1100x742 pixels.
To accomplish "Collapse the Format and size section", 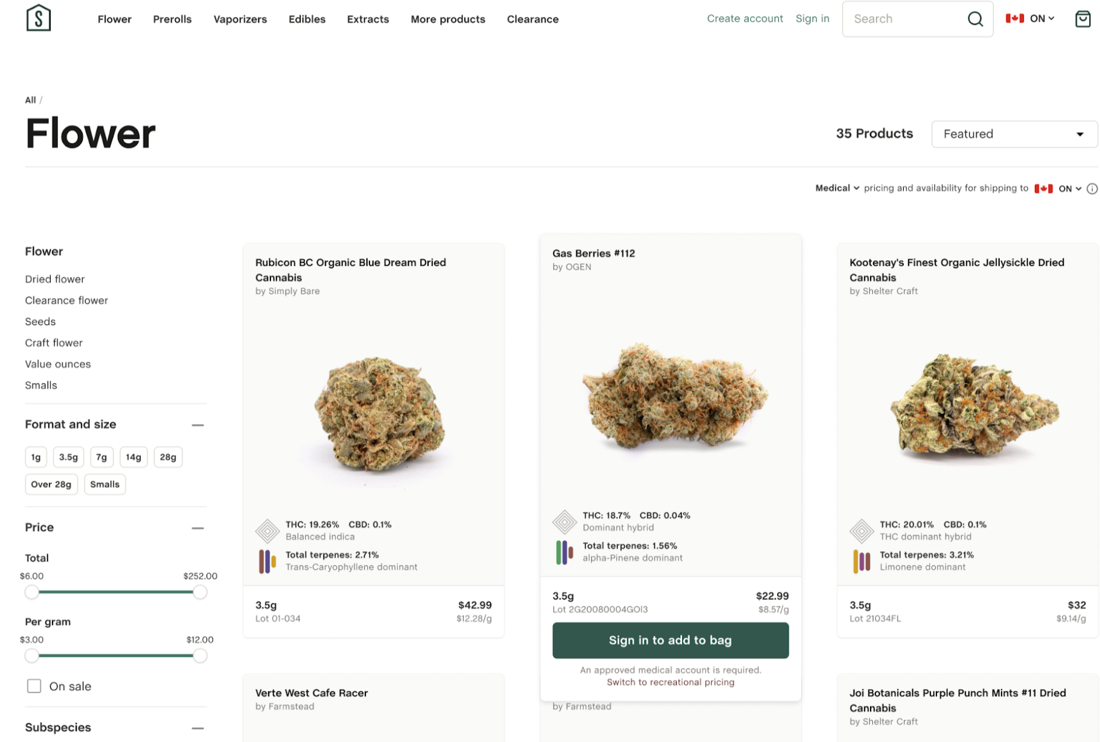I will pos(197,425).
